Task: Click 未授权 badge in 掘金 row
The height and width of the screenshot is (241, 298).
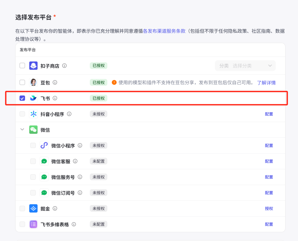Action: (99, 208)
